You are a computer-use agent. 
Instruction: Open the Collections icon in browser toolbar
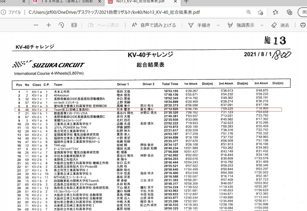pos(289,13)
